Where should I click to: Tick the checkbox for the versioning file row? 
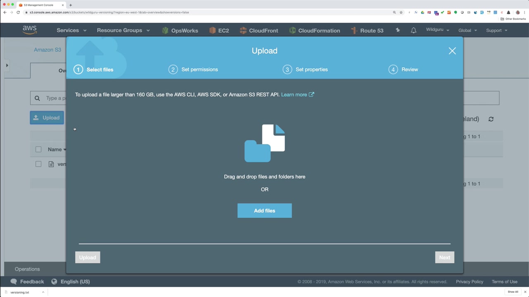[38, 164]
